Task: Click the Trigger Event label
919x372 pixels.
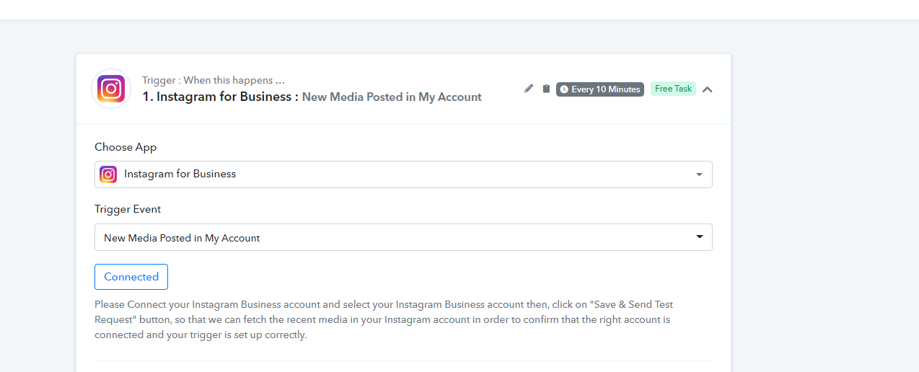Action: pyautogui.click(x=128, y=209)
